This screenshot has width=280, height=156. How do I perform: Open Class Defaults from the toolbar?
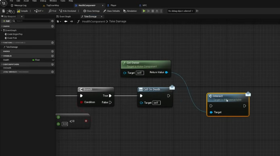click(x=112, y=11)
